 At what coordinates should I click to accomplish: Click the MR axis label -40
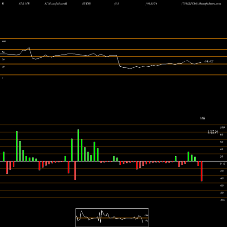pyautogui.click(x=222, y=178)
